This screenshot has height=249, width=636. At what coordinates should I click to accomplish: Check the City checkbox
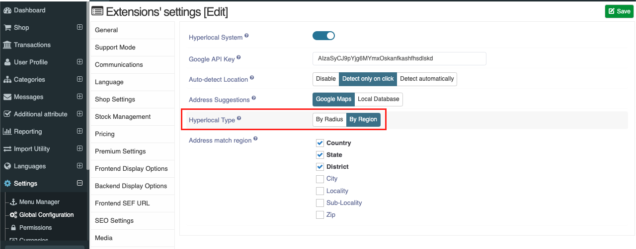pyautogui.click(x=320, y=179)
